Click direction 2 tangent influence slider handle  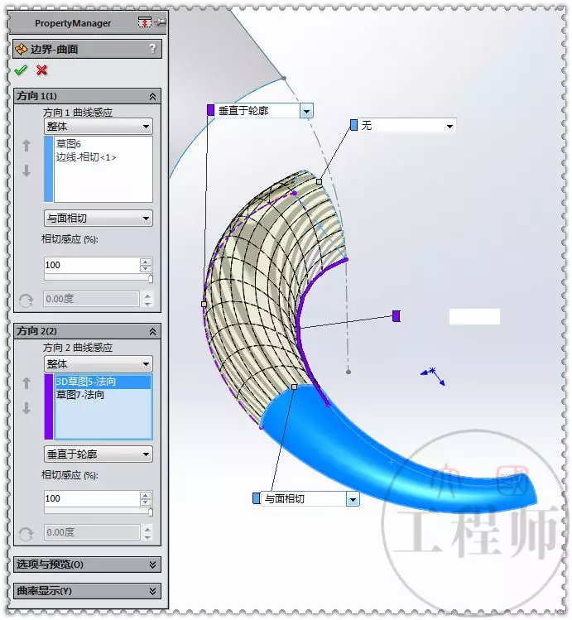(x=150, y=512)
